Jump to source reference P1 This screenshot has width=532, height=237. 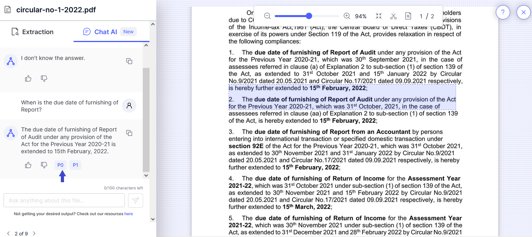(76, 165)
